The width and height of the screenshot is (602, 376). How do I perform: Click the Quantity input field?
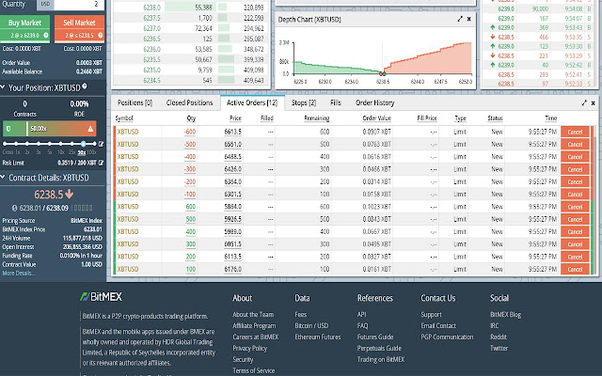(x=78, y=5)
